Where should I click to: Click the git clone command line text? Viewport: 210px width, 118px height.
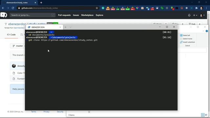[x=63, y=40]
